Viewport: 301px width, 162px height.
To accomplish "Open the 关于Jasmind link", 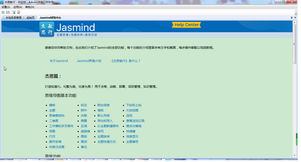I will pos(59,61).
